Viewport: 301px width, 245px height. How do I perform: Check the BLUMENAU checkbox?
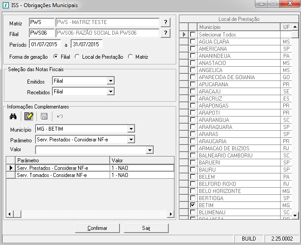(193, 212)
